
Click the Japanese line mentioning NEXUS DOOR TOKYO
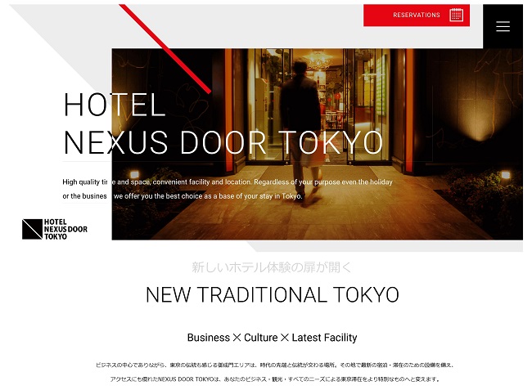tap(274, 379)
